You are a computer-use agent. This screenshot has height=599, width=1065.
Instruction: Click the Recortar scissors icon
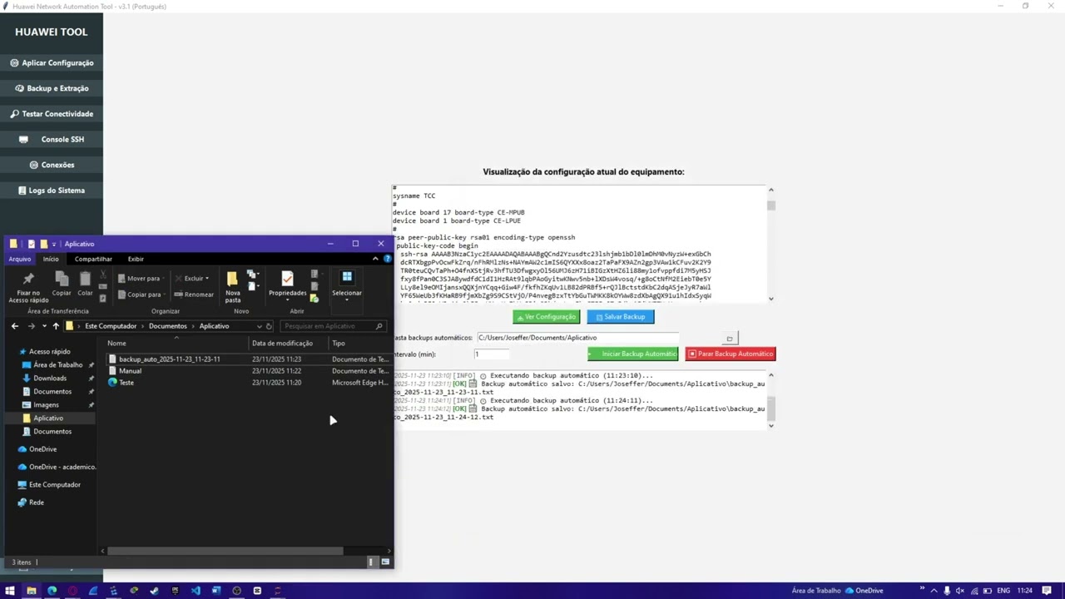103,275
